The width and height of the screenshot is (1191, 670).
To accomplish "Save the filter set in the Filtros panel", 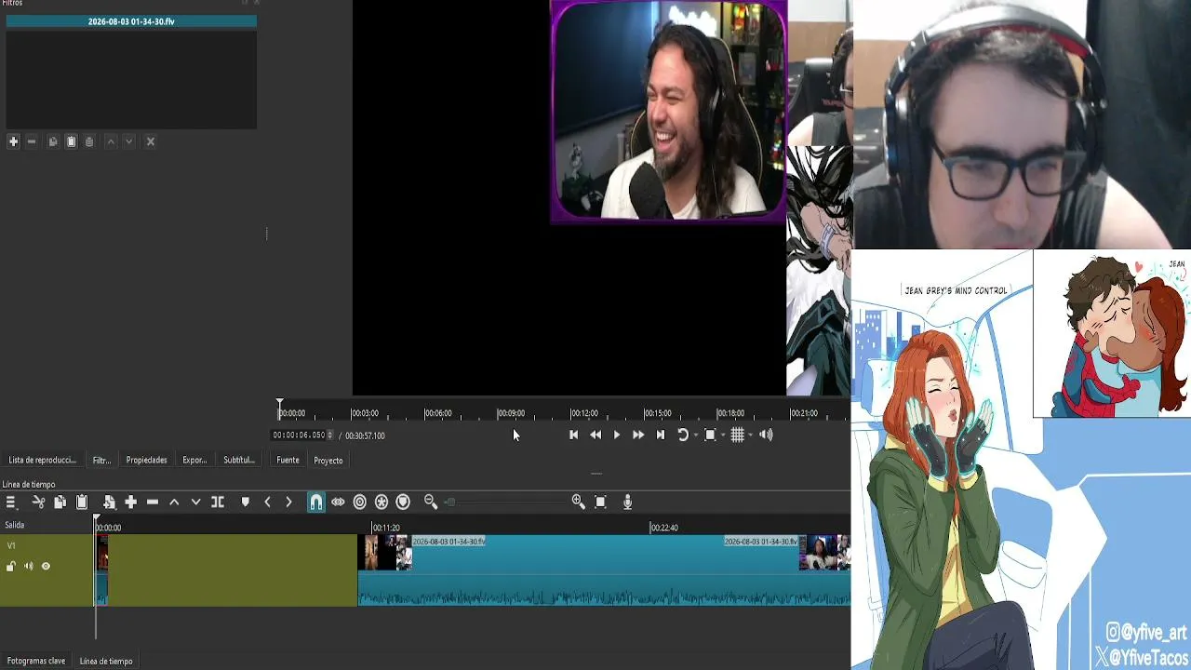I will tap(89, 141).
